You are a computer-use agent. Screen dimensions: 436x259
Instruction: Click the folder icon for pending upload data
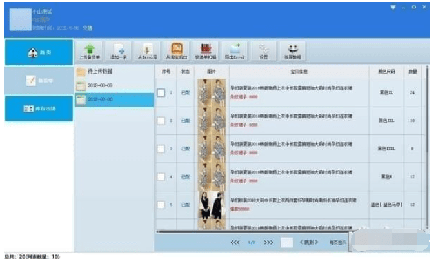coord(81,72)
